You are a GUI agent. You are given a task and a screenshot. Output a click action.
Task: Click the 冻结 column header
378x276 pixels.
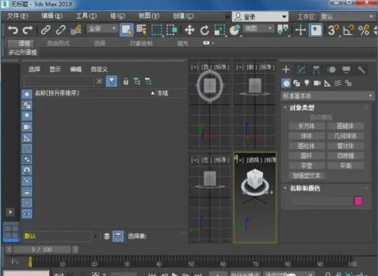tap(162, 93)
